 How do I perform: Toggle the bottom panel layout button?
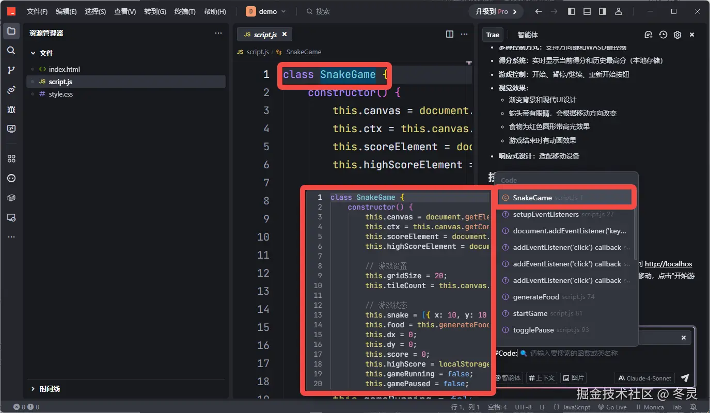(587, 11)
